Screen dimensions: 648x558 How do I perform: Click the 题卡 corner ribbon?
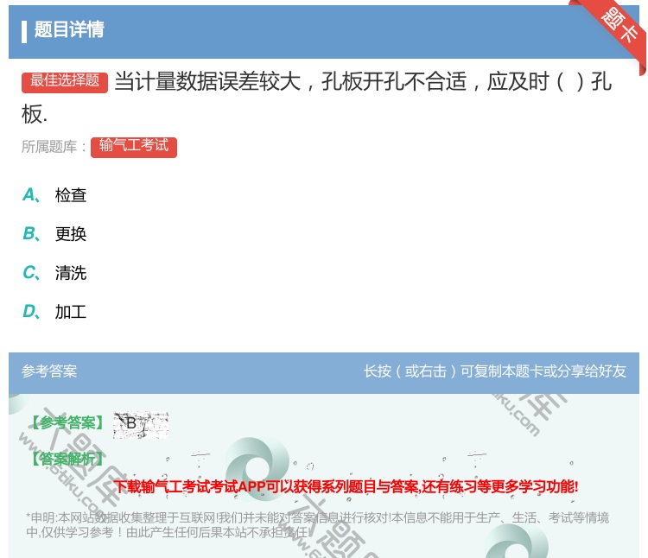point(618,28)
